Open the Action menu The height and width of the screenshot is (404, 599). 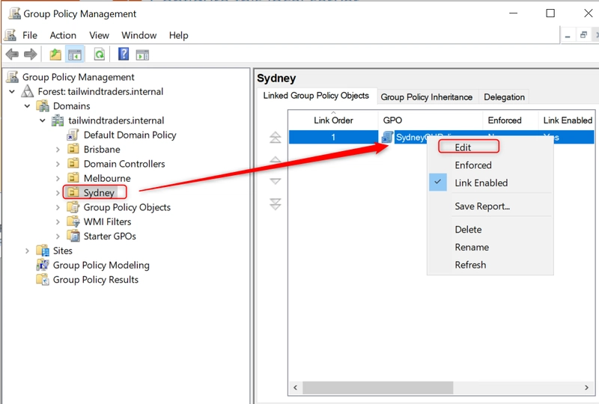[x=63, y=35]
